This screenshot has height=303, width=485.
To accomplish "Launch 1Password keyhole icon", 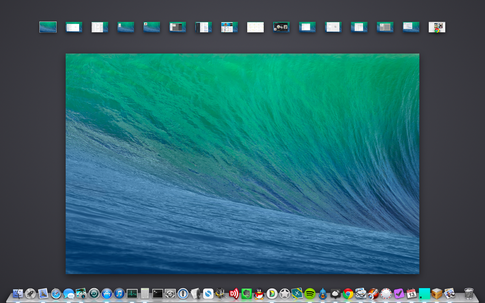I will [x=183, y=294].
